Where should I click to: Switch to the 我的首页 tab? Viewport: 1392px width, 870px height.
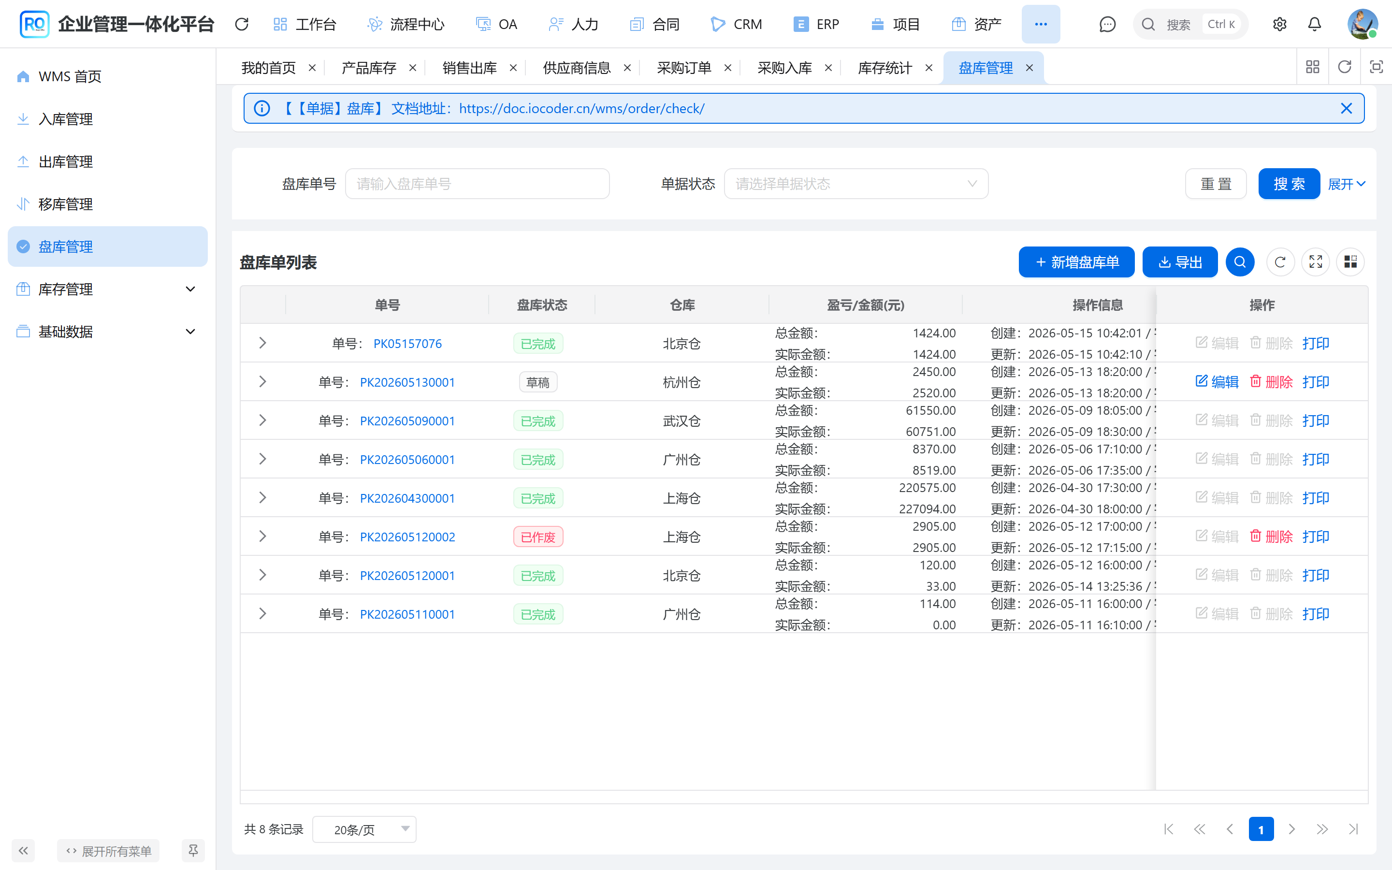pyautogui.click(x=269, y=68)
